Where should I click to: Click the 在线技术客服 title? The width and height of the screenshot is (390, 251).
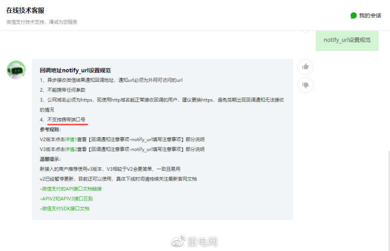point(25,10)
